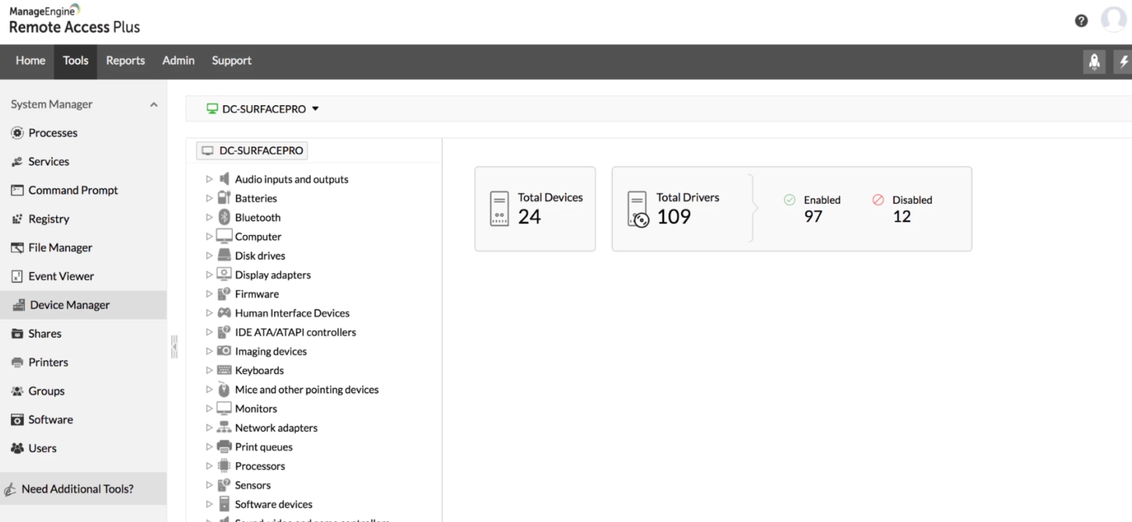Viewport: 1132px width, 522px height.
Task: Open the File Manager sidebar label
Action: (60, 247)
